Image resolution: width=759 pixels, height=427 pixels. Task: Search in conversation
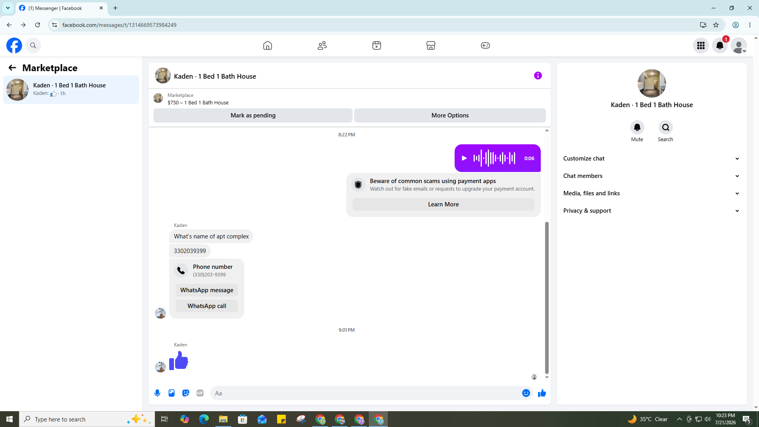click(x=666, y=127)
